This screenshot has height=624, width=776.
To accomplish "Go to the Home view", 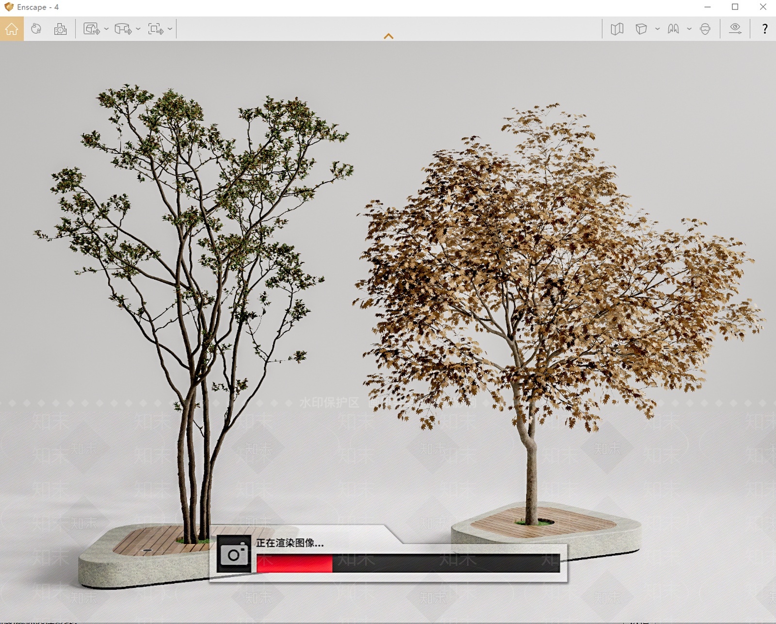I will click(12, 29).
